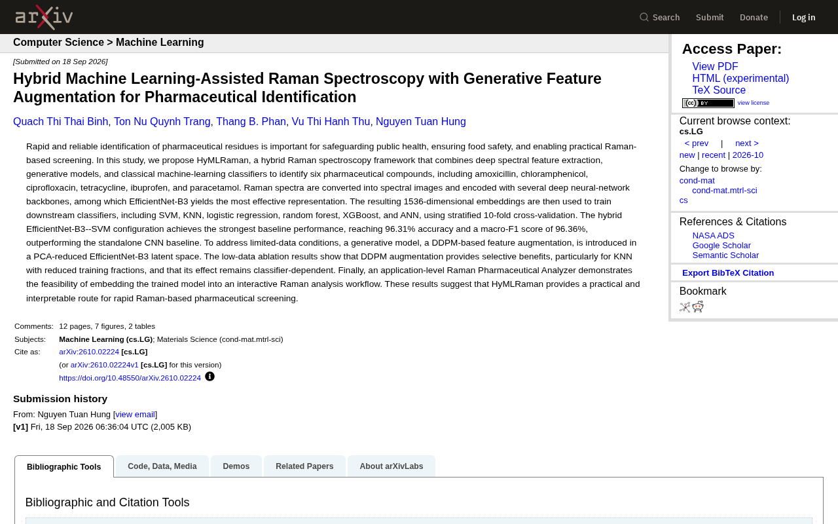
Task: Bookmark paper with BibSonomy icon
Action: point(685,307)
